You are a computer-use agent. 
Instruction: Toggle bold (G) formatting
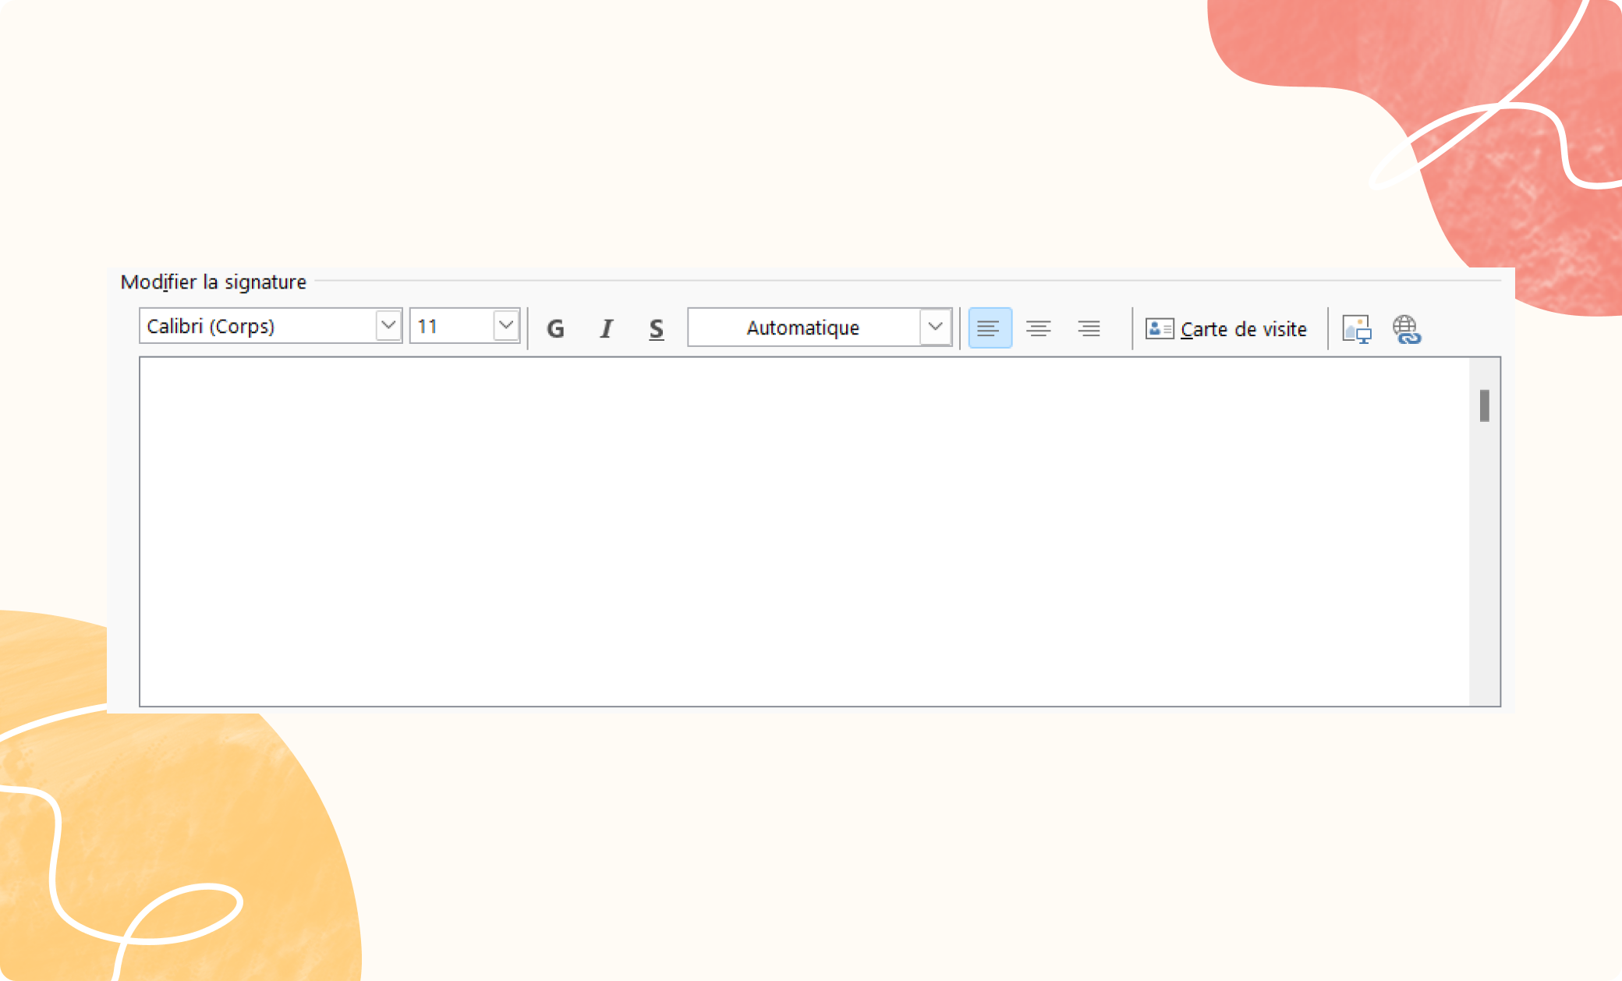click(x=555, y=328)
